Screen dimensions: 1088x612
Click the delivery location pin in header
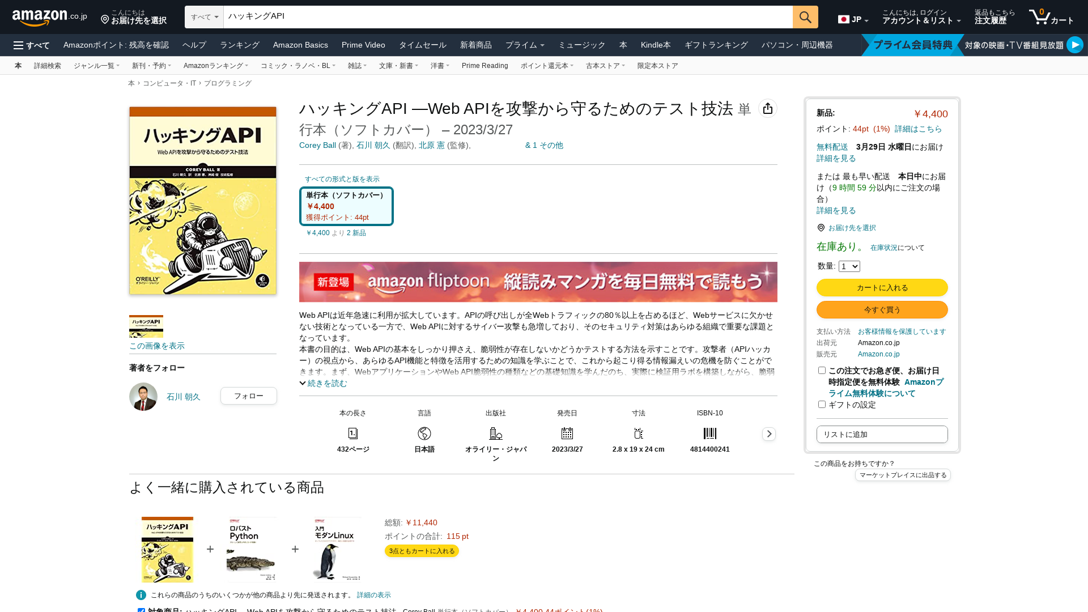click(x=105, y=20)
